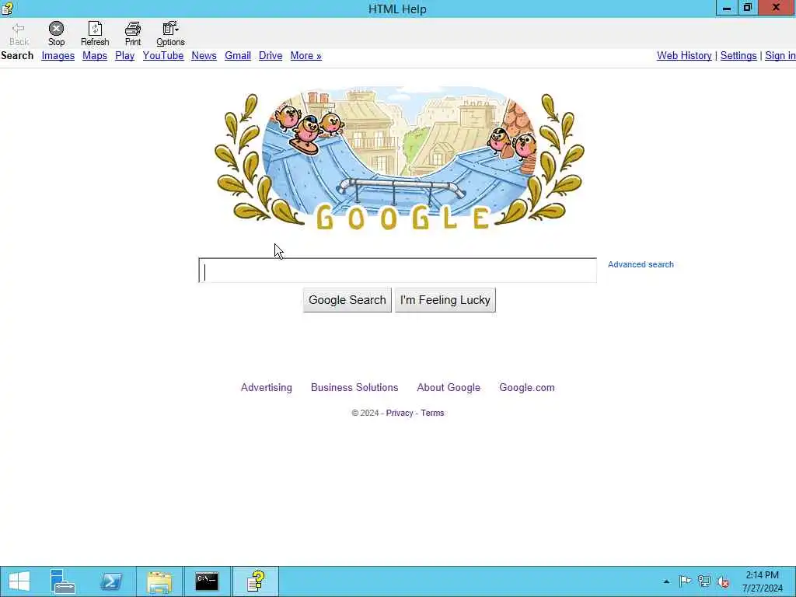796x597 pixels.
Task: Open the Windows Start button
Action: [19, 581]
